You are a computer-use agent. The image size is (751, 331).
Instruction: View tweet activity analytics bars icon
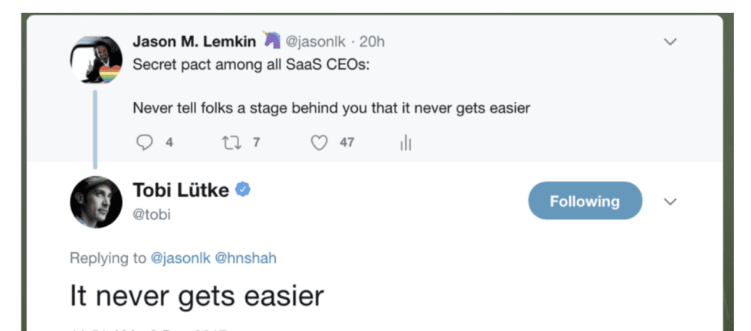pos(406,143)
